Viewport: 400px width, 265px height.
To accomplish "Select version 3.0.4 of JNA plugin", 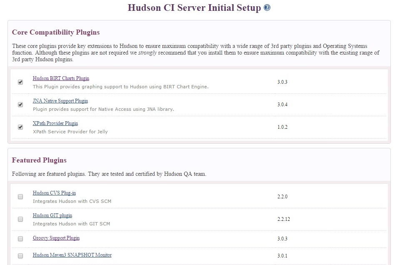I will (x=282, y=104).
